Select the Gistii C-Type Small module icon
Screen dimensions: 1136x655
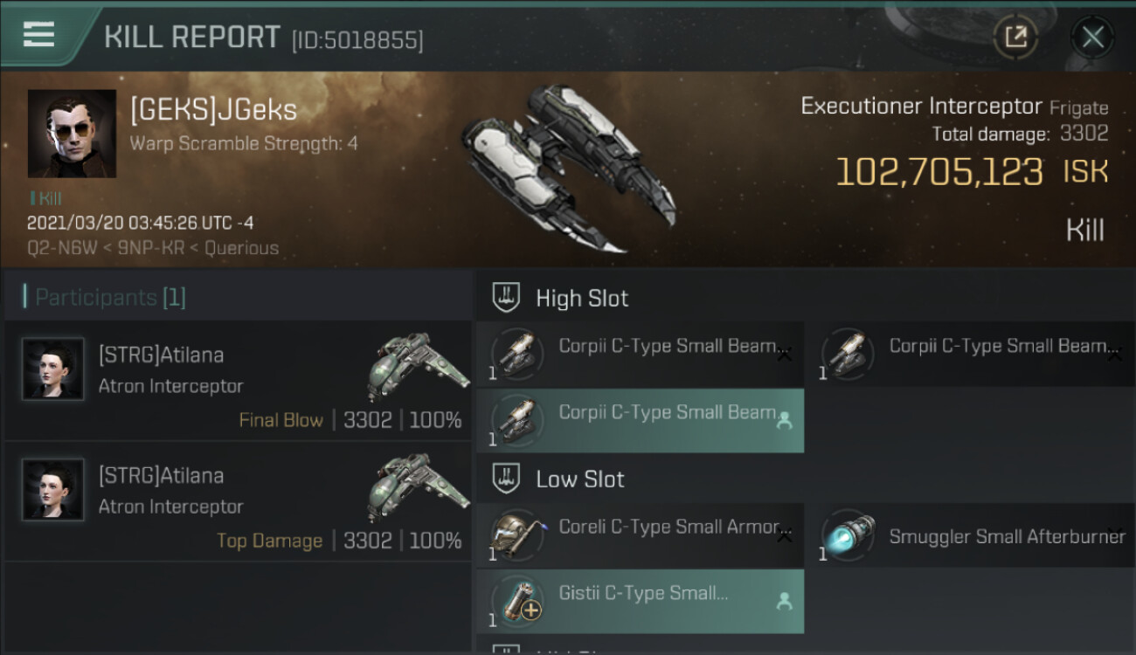pyautogui.click(x=517, y=601)
